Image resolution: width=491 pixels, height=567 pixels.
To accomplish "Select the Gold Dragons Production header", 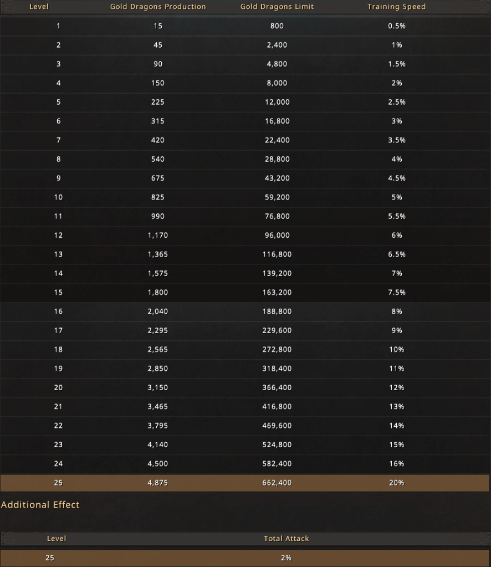I will pos(158,7).
